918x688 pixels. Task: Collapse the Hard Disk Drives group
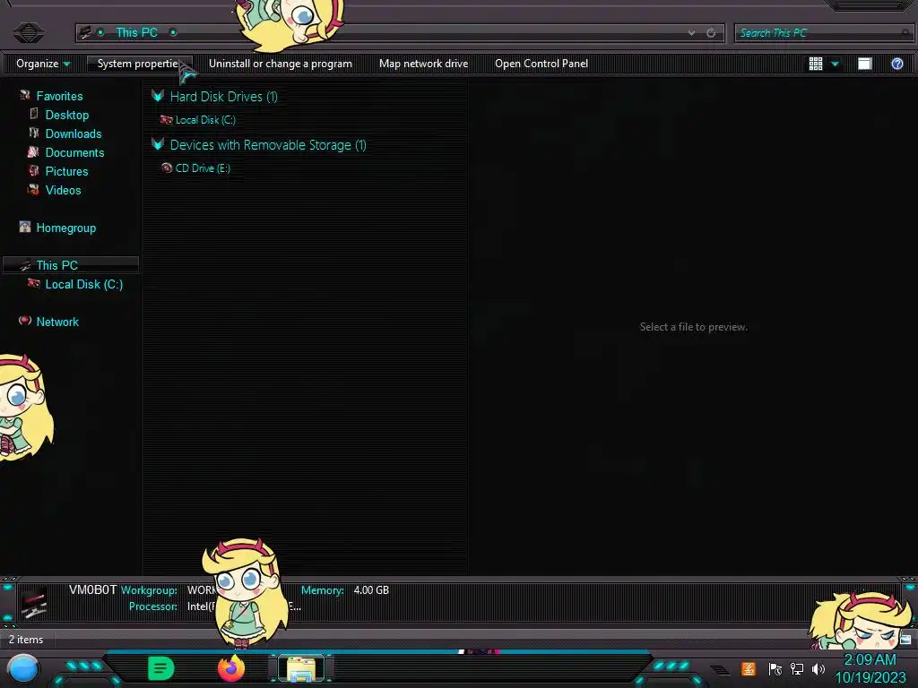tap(158, 96)
